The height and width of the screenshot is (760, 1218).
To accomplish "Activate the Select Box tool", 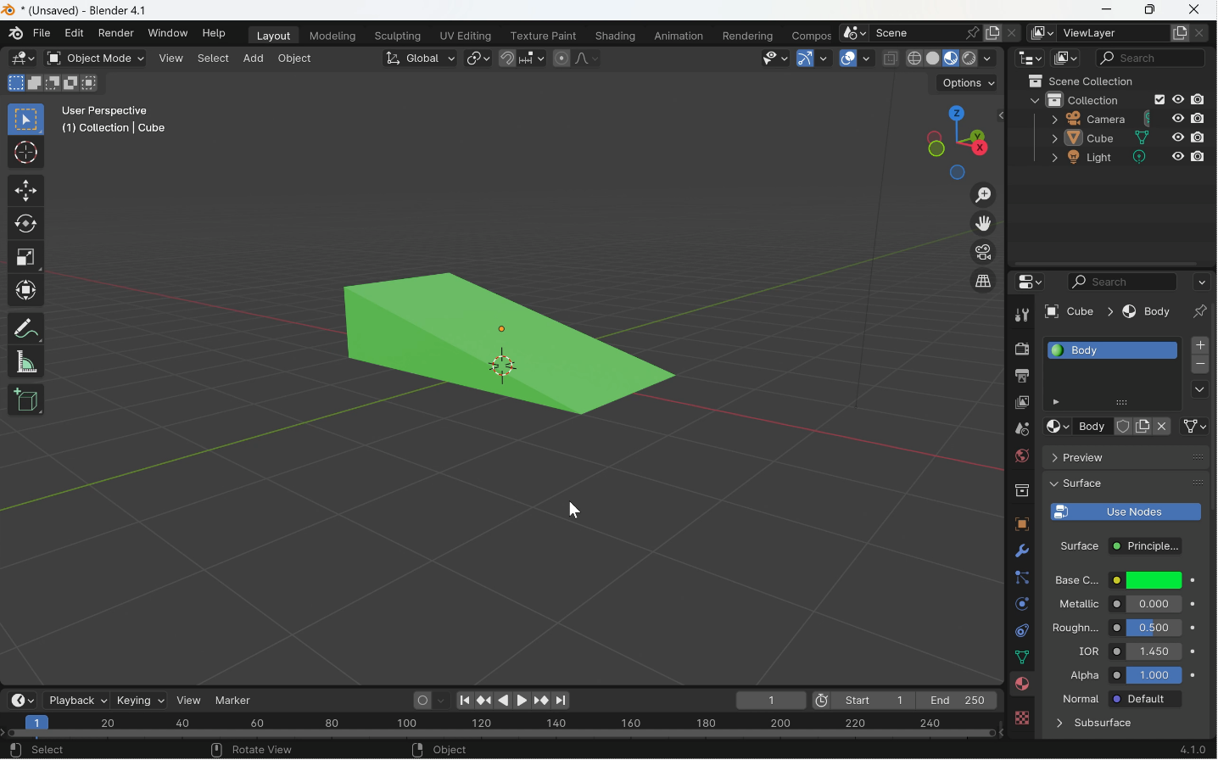I will point(25,120).
